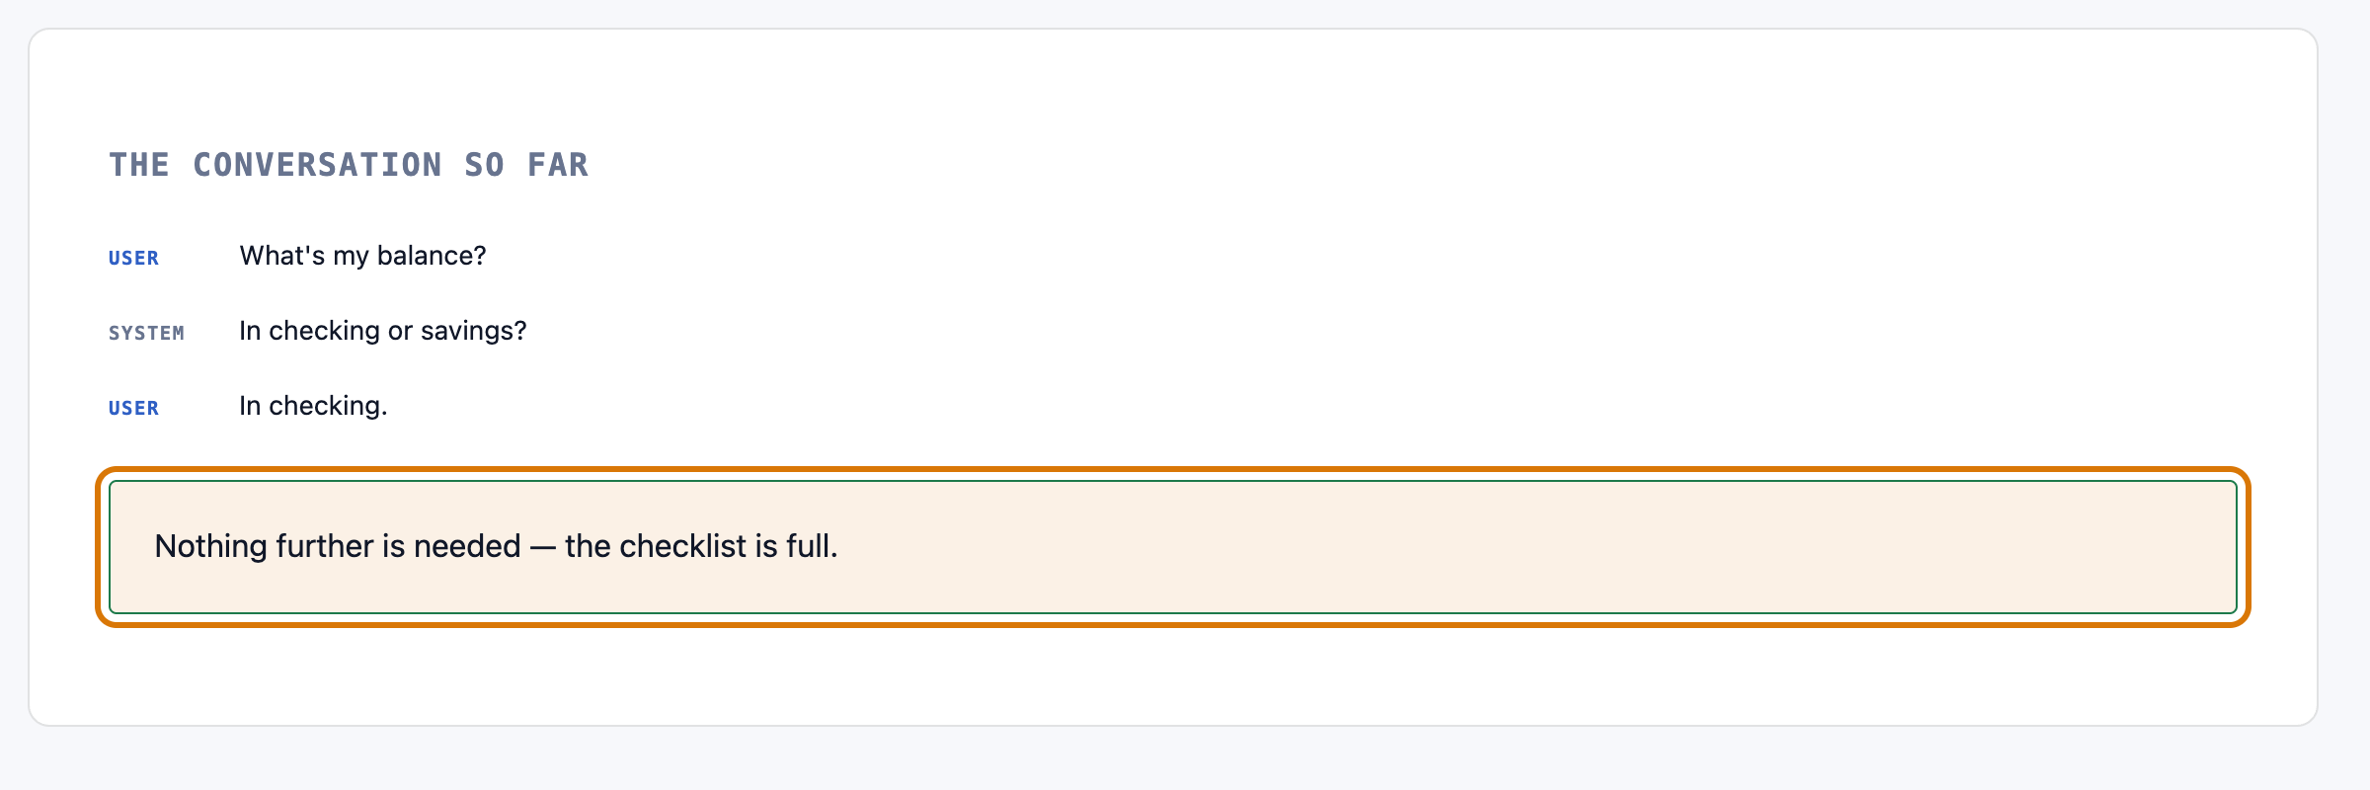Screen dimensions: 2370x790
Task: Click the word 'THE' starting the heading
Action: pyautogui.click(x=139, y=165)
